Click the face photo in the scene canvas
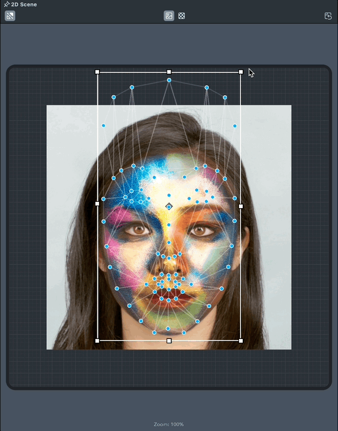The image size is (338, 431). (x=168, y=227)
